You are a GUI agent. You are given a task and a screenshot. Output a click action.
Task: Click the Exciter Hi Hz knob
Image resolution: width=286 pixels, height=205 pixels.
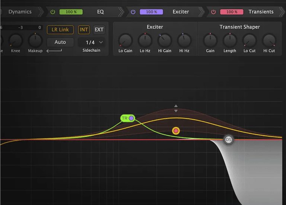[184, 41]
